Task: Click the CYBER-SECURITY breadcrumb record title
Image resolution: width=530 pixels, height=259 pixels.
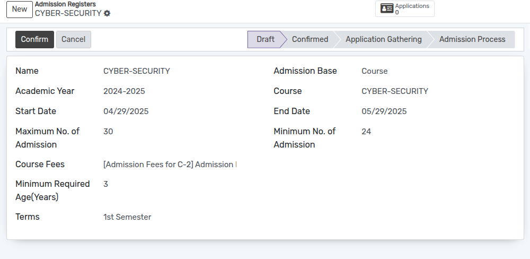Action: pos(68,13)
